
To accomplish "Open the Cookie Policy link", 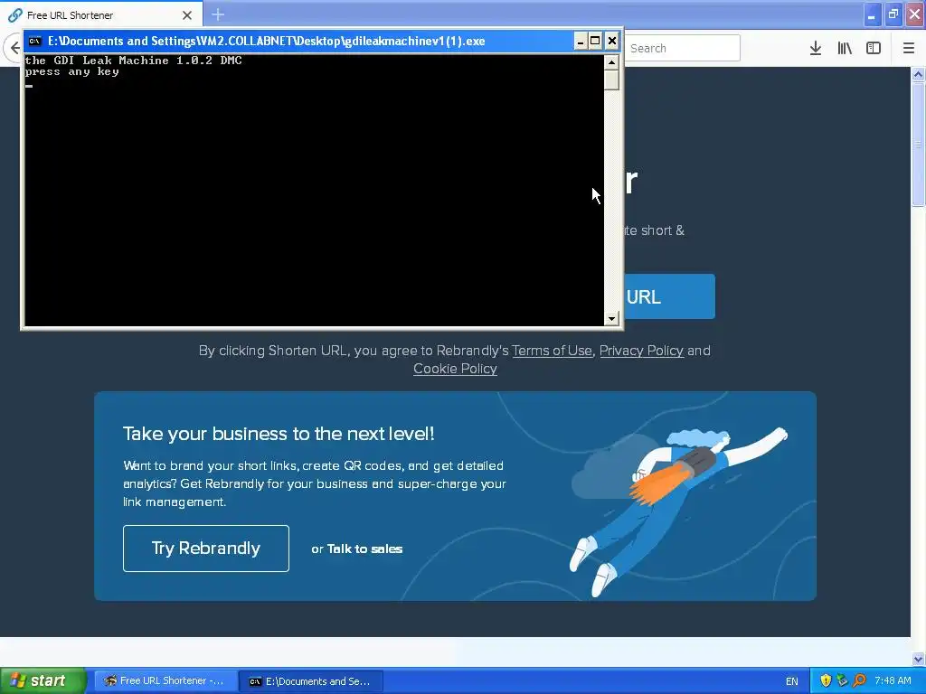I will click(455, 369).
